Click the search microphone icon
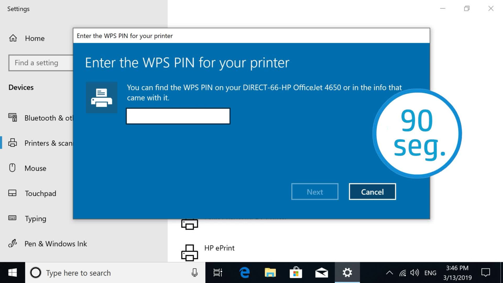503x283 pixels. click(x=195, y=272)
